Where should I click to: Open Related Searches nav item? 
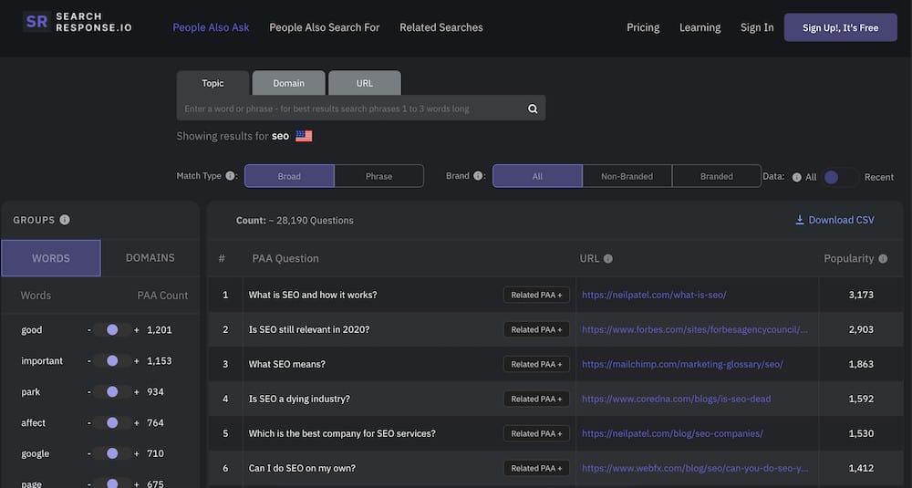point(440,27)
